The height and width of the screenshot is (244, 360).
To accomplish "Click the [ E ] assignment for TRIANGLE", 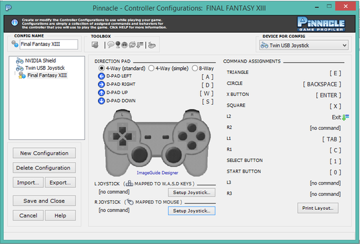I will tap(335, 73).
